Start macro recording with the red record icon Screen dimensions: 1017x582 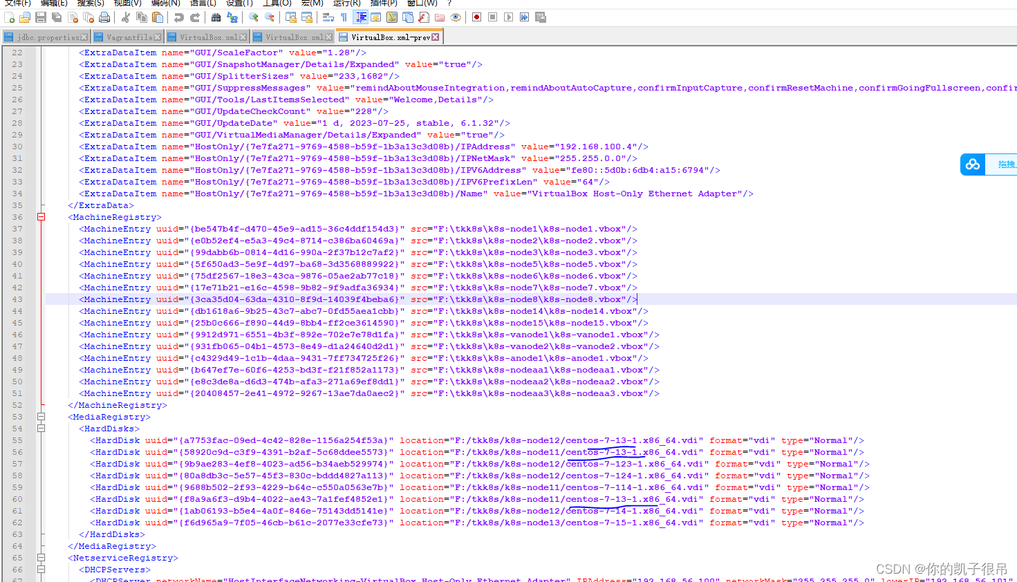click(477, 19)
